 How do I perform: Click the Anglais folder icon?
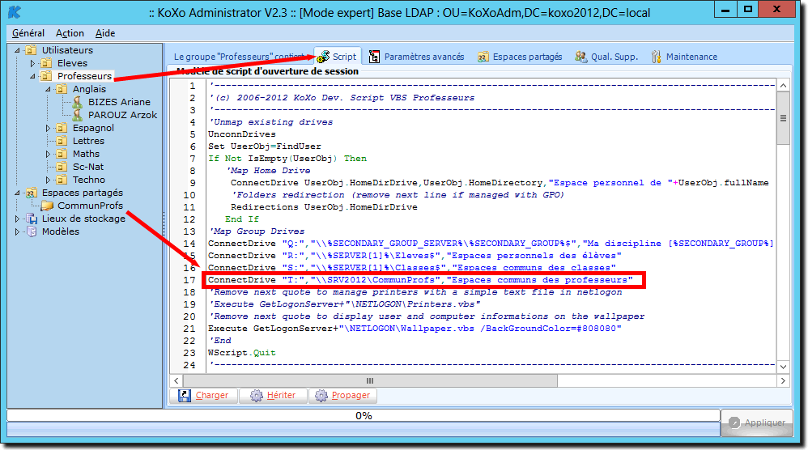pyautogui.click(x=62, y=88)
